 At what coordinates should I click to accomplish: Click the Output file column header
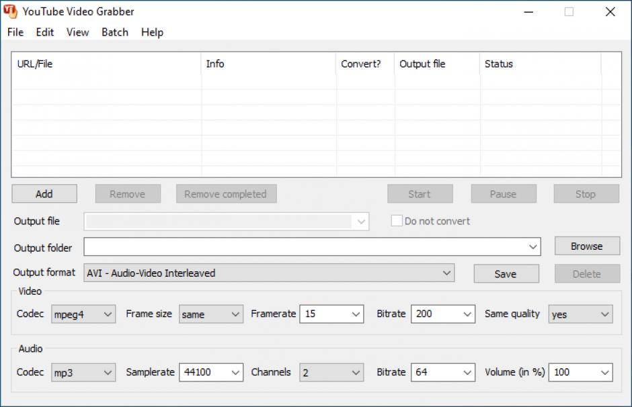(x=437, y=64)
